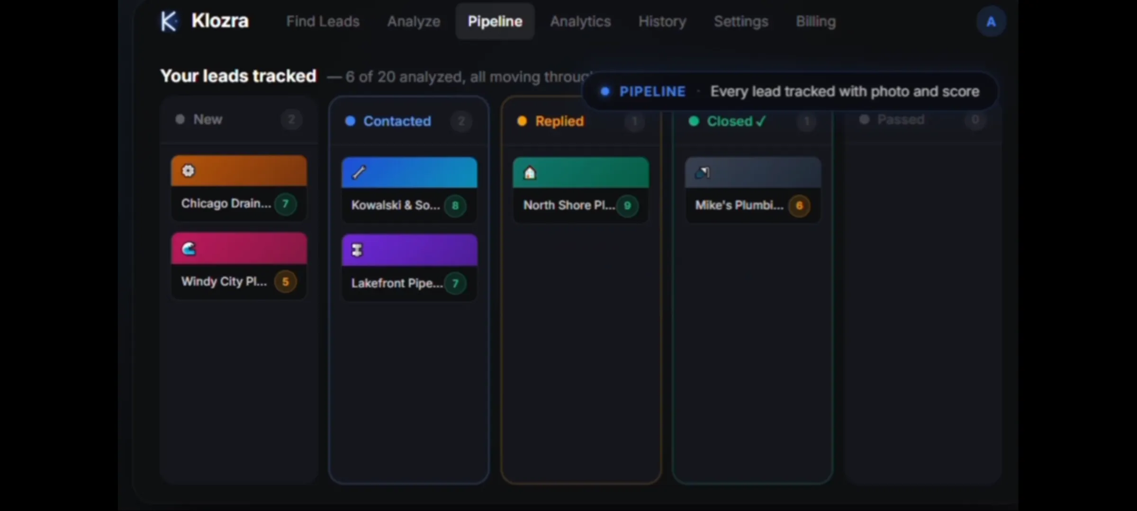This screenshot has width=1137, height=511.
Task: Click the count badge in New column
Action: click(291, 120)
